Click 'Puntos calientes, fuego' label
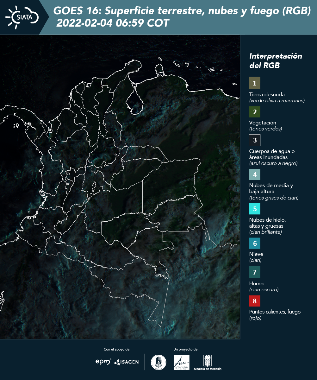 click(275, 312)
